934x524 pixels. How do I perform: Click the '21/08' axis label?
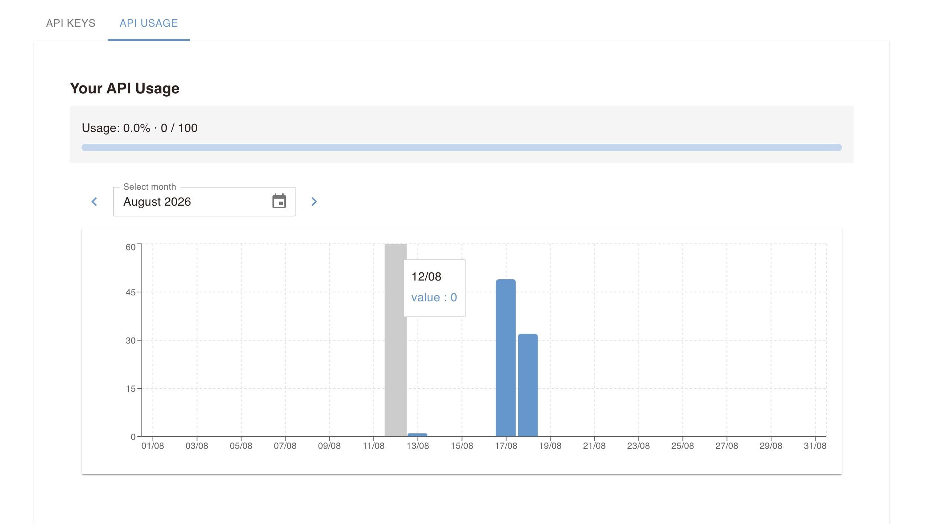(594, 446)
